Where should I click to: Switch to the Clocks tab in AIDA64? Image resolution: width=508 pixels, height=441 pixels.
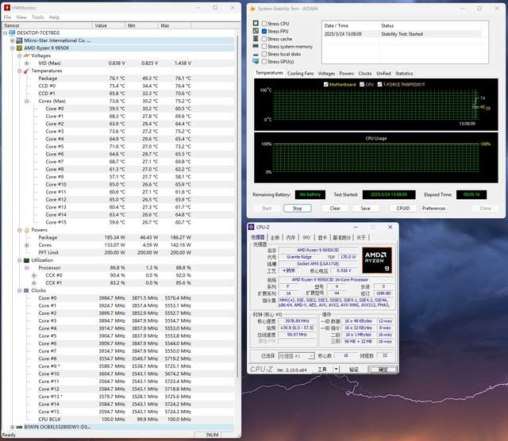365,74
